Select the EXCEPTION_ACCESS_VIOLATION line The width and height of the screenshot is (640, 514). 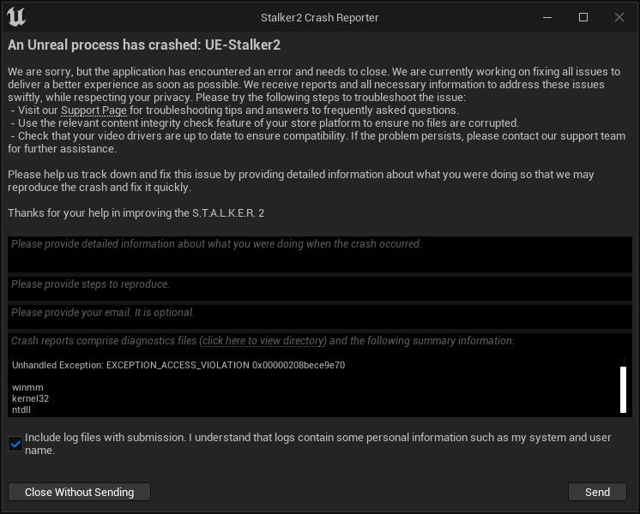[x=178, y=365]
